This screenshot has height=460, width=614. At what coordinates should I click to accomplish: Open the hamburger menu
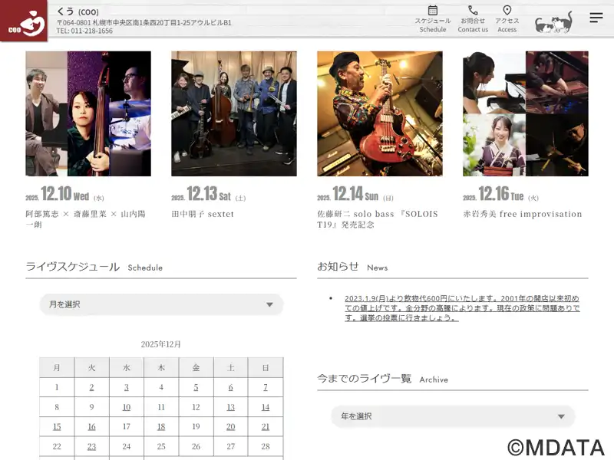(596, 18)
